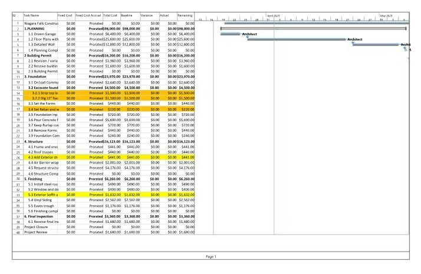Select the 3.1 On1call Commu task
The image size is (421, 274).
[x=43, y=82]
